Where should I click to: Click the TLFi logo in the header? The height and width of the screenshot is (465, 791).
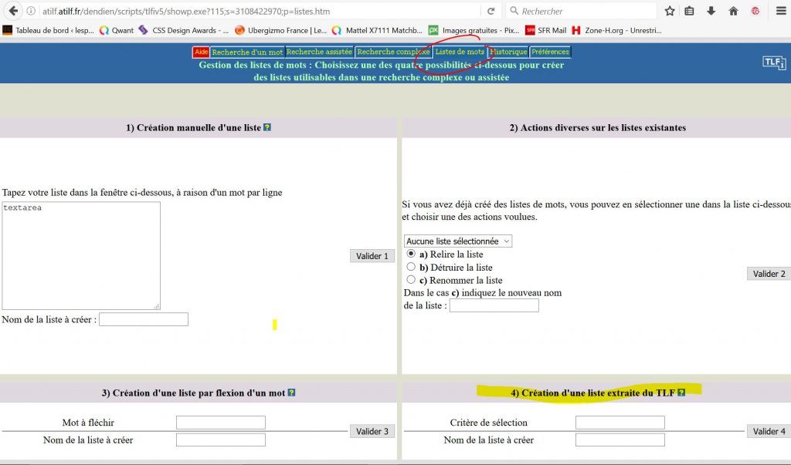(774, 62)
